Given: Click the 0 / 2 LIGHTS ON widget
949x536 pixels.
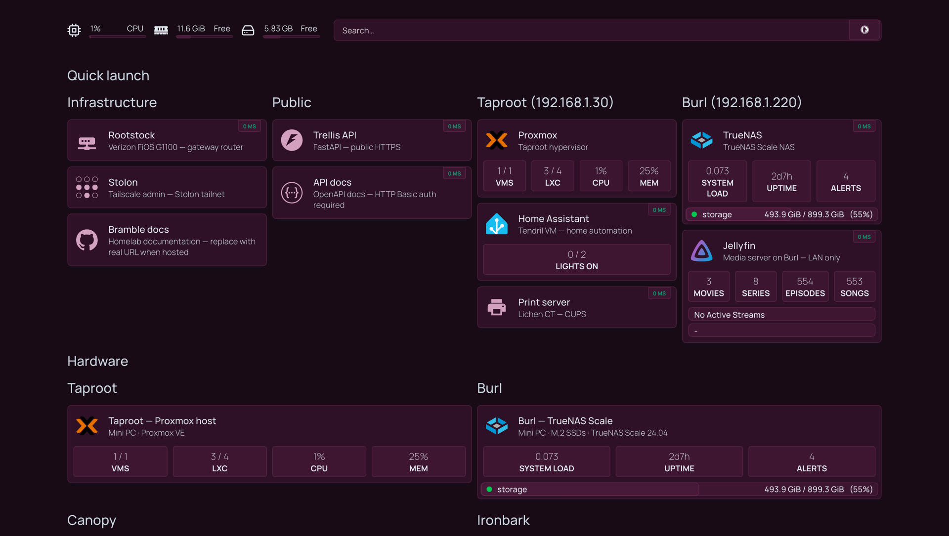Looking at the screenshot, I should [x=577, y=260].
